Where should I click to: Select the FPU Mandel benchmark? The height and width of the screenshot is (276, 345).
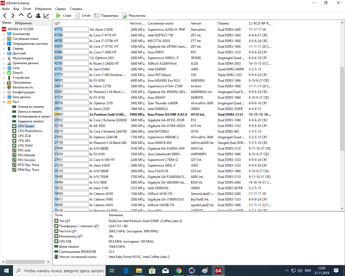(26, 155)
